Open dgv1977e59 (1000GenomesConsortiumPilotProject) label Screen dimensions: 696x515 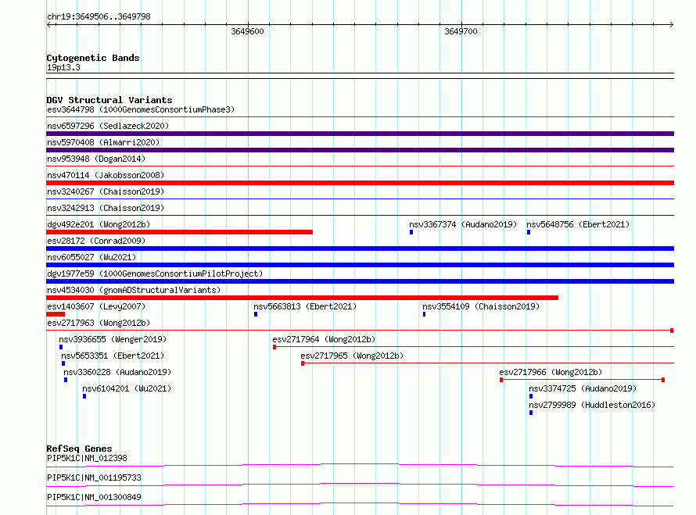(155, 274)
